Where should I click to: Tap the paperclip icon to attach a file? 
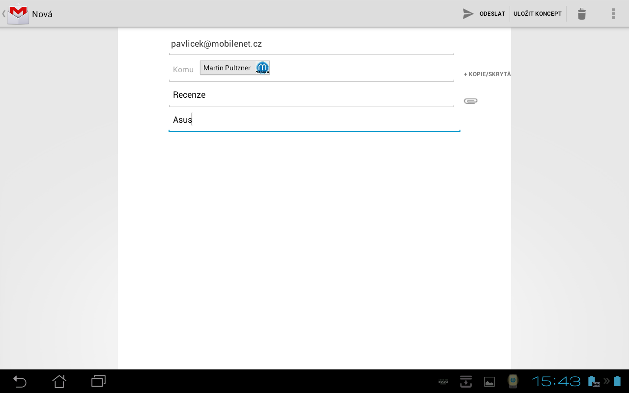click(470, 101)
